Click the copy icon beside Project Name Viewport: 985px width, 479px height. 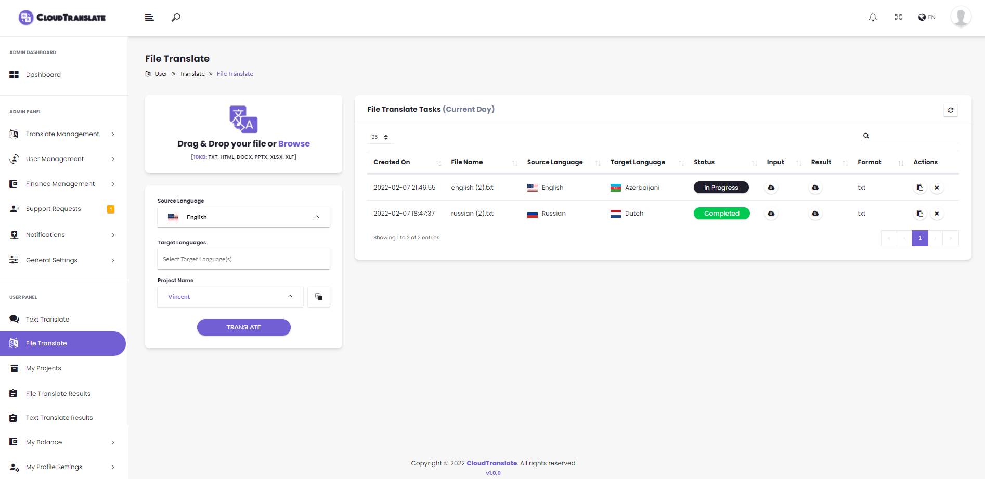(x=319, y=297)
